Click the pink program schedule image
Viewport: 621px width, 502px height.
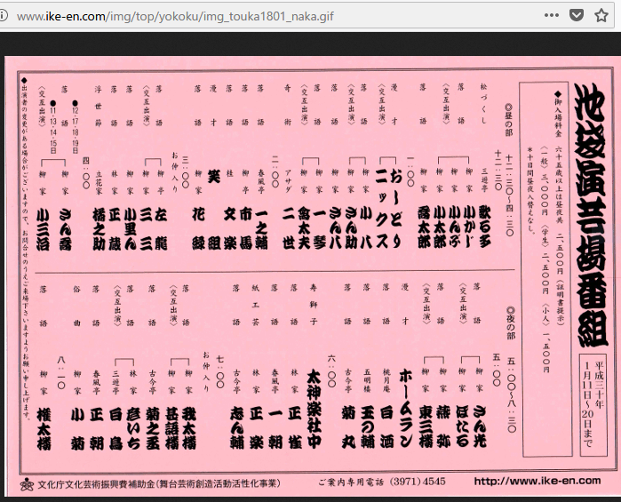tap(311, 275)
